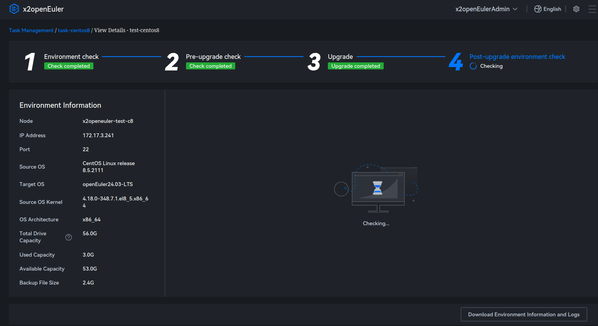This screenshot has width=598, height=326.
Task: Click the globe language icon
Action: pos(538,9)
